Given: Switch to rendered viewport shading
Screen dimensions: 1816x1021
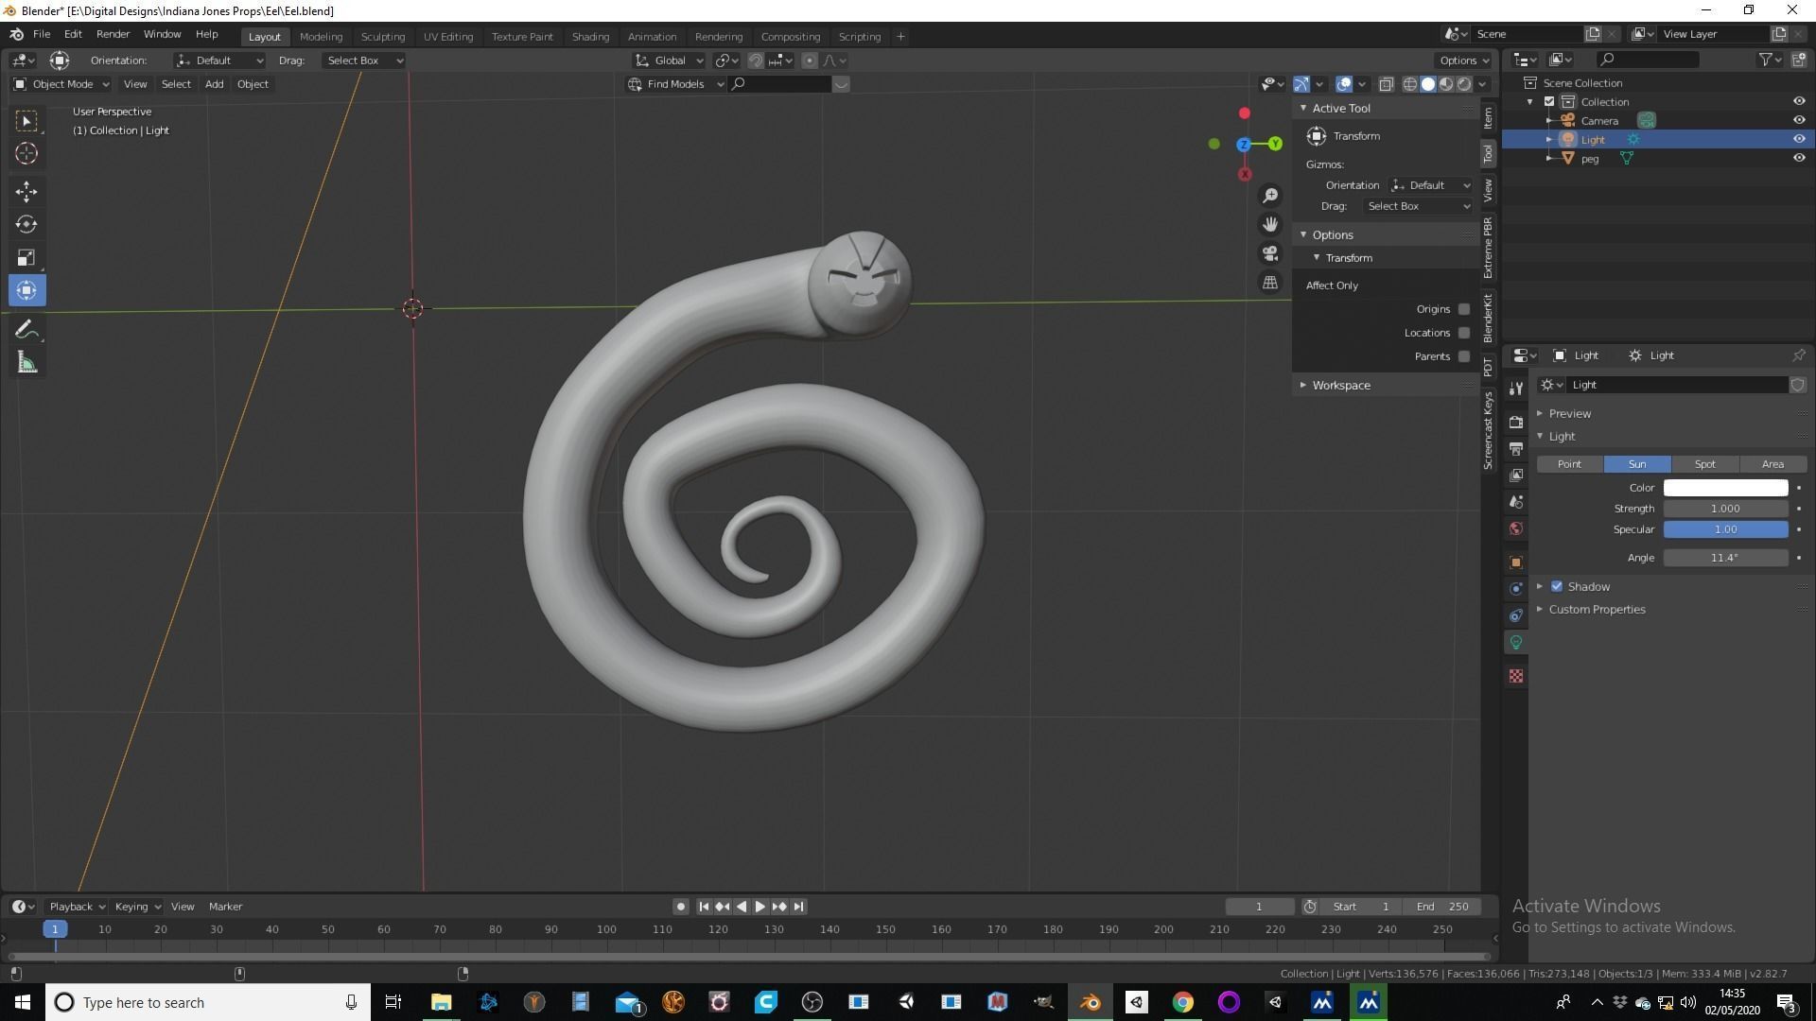Looking at the screenshot, I should pos(1464,84).
